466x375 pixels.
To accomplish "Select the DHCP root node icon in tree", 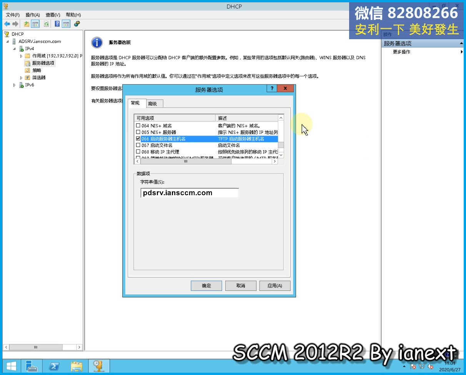I will click(7, 34).
